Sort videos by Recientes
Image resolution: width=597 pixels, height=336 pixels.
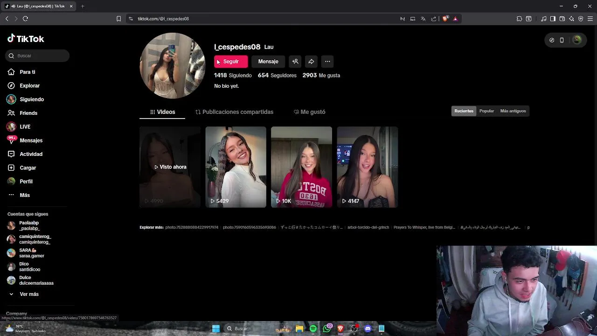464,111
